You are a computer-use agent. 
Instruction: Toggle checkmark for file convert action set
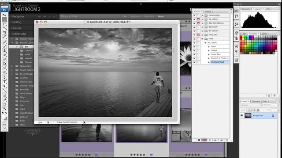click(x=194, y=31)
